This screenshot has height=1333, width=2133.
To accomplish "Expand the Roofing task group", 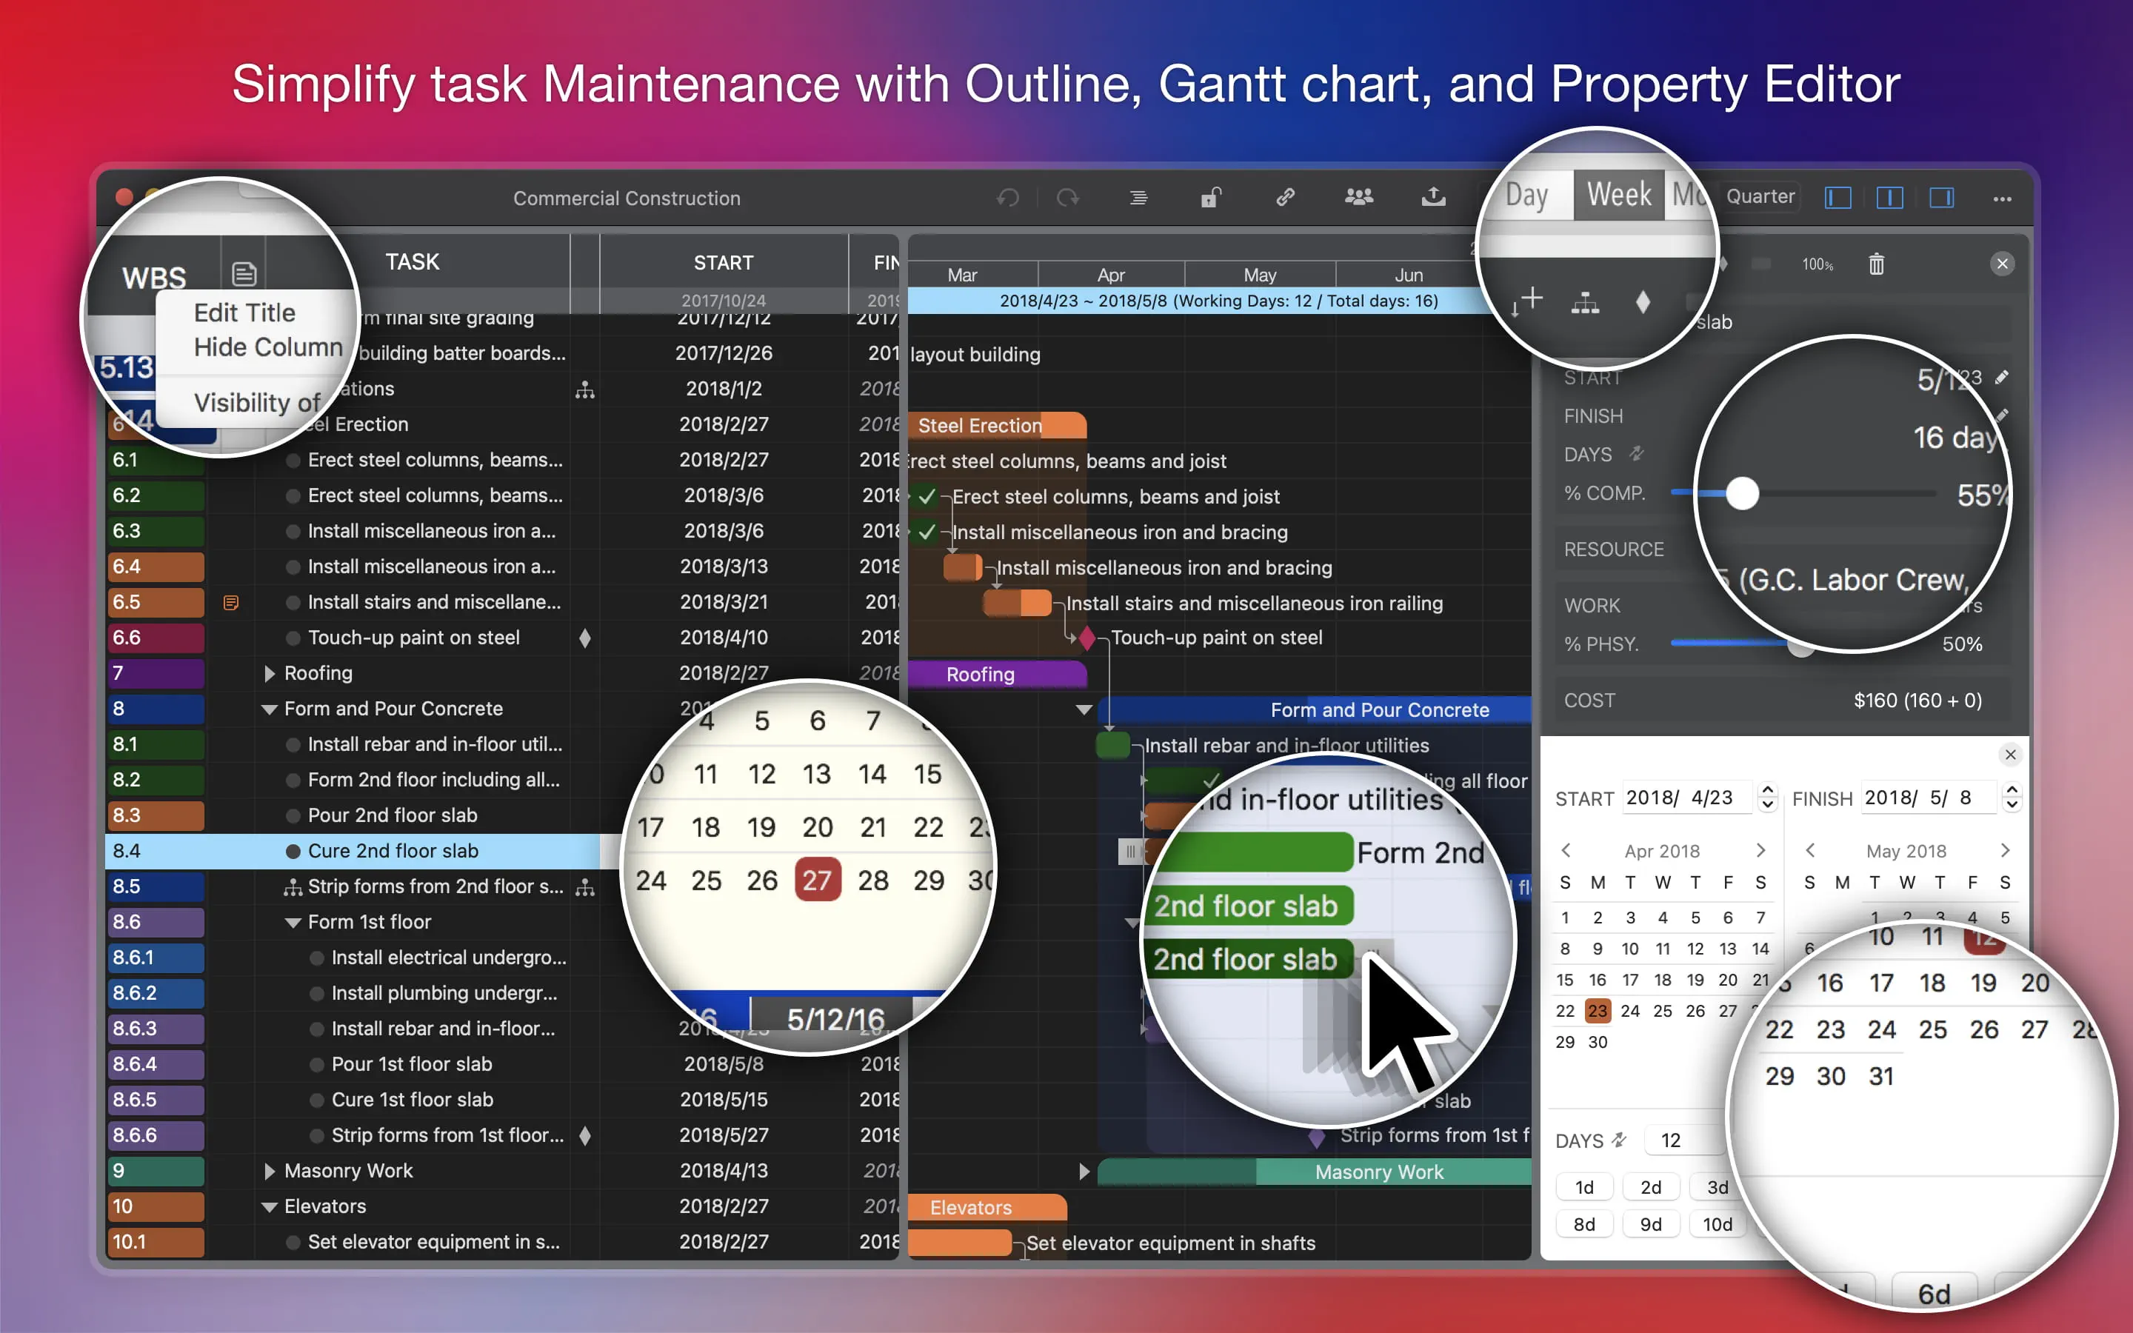I will (x=270, y=674).
